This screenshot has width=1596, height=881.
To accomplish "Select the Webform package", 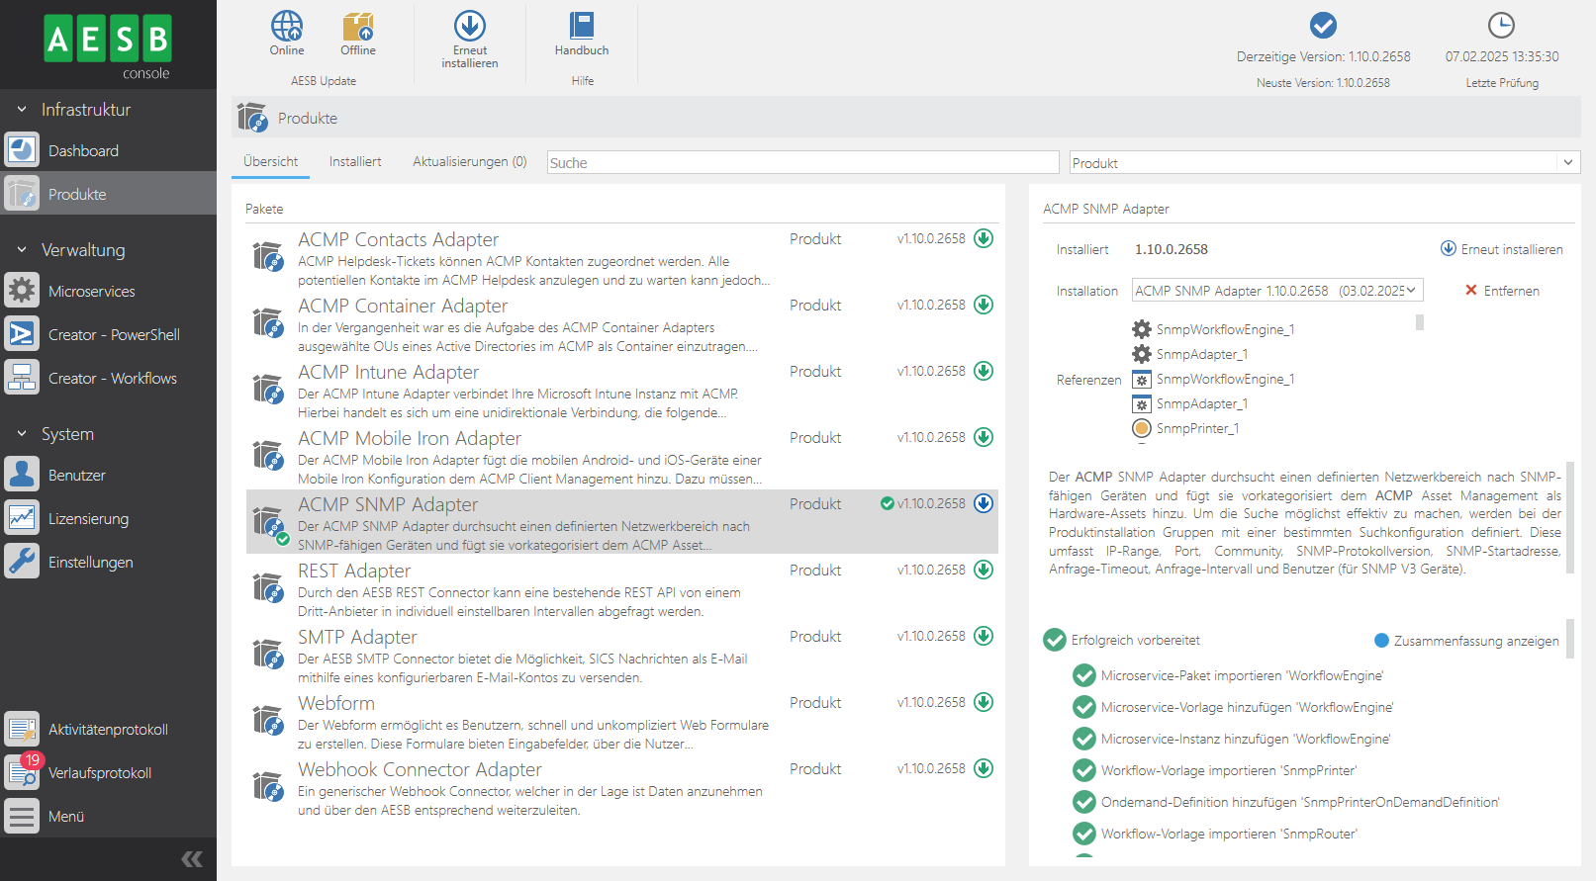I will pyautogui.click(x=621, y=722).
